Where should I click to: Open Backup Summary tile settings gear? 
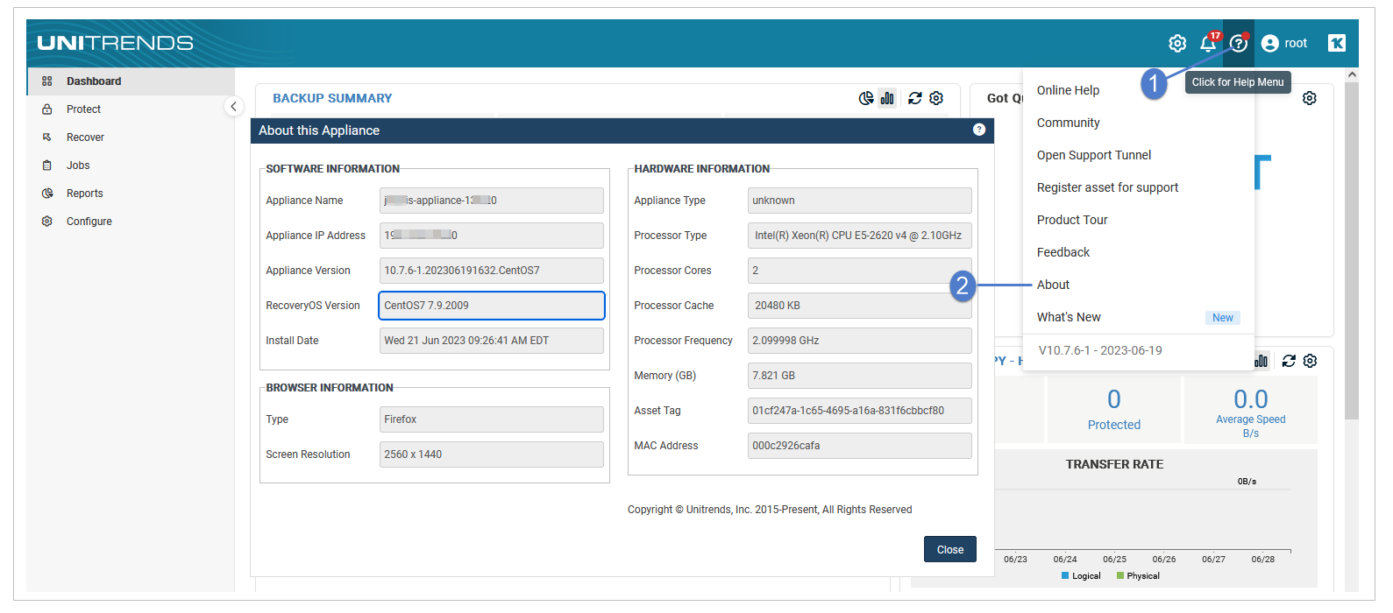[x=936, y=98]
